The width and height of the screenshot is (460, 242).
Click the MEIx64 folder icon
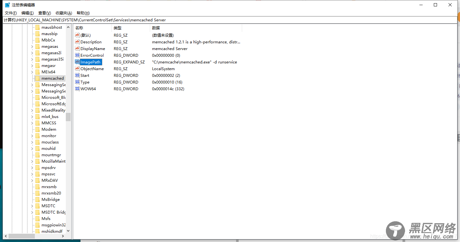[37, 72]
